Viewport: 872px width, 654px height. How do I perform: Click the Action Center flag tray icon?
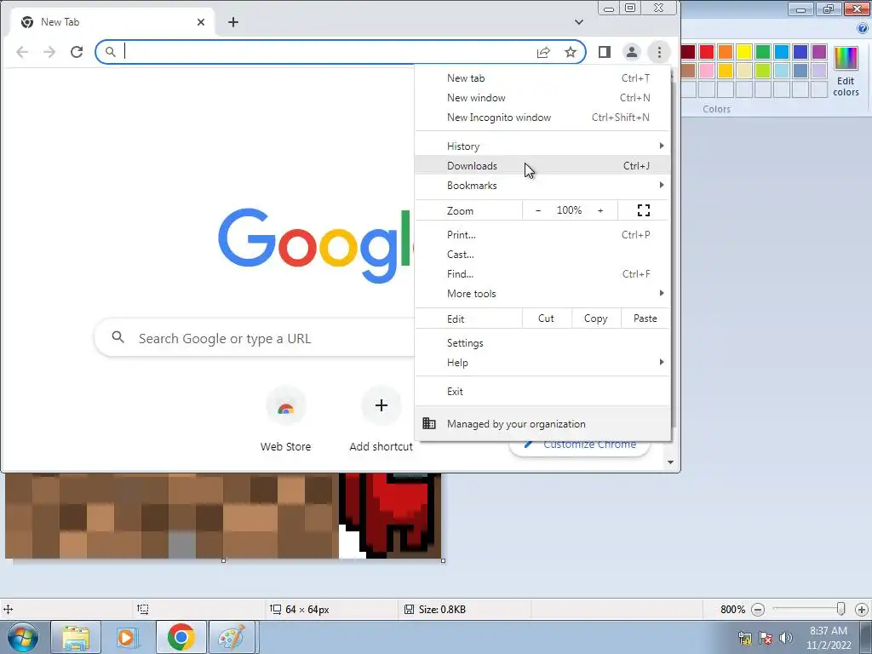tap(766, 638)
